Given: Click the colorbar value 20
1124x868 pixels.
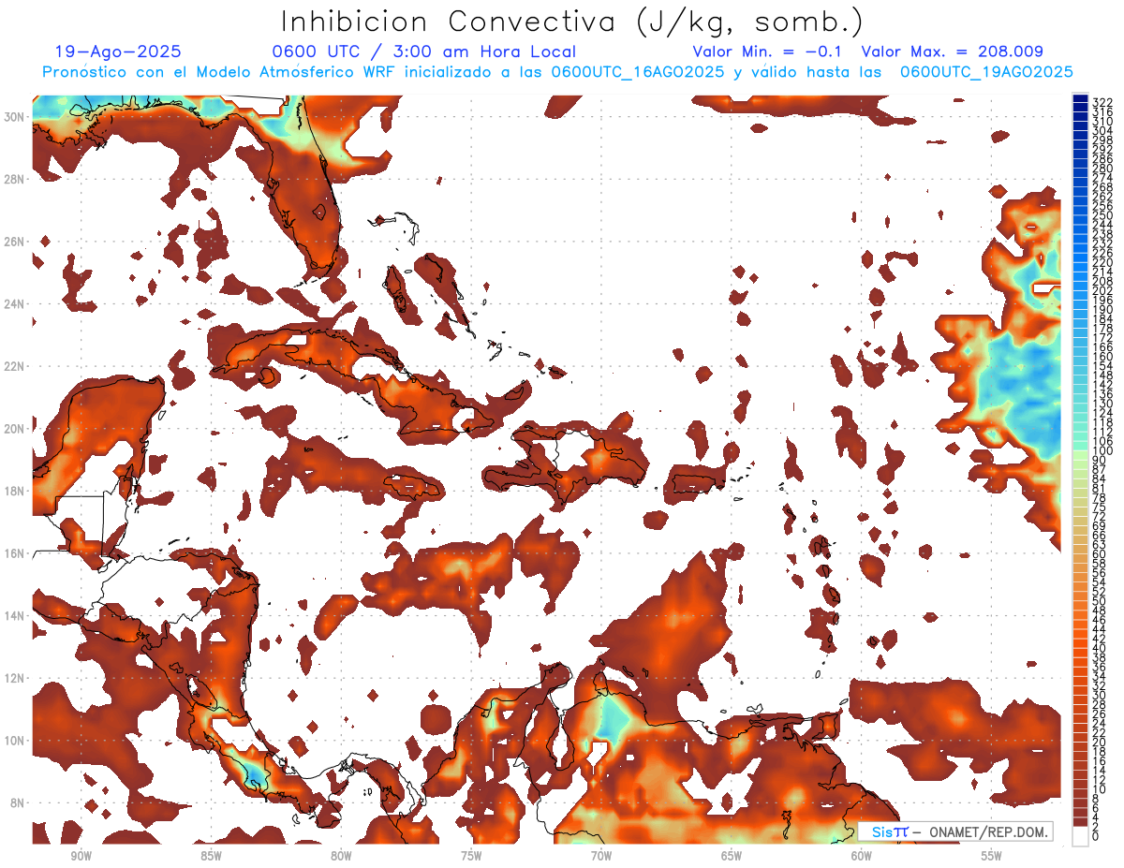Looking at the screenshot, I should pos(1099,743).
